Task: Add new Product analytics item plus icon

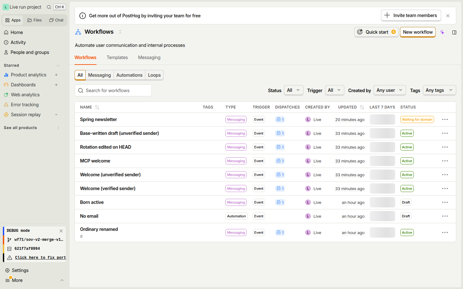Action: [56, 75]
